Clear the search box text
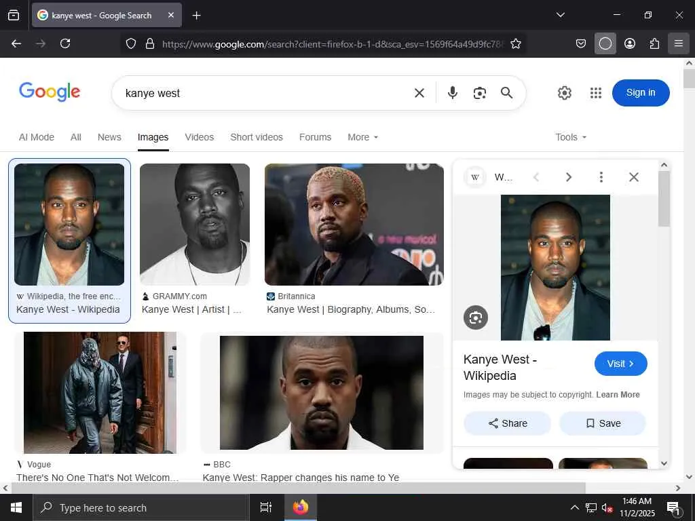The width and height of the screenshot is (695, 521). (419, 93)
